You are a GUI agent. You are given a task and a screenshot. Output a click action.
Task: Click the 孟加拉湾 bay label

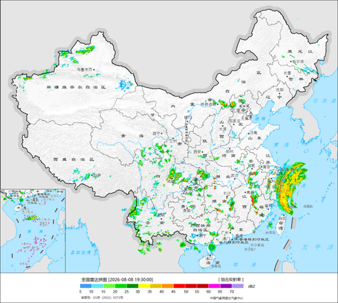click(81, 253)
